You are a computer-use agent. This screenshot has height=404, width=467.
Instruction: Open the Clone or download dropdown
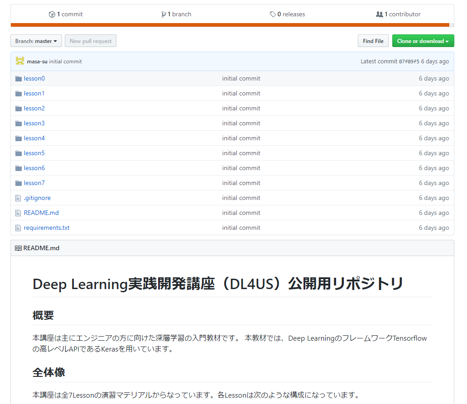pos(423,41)
